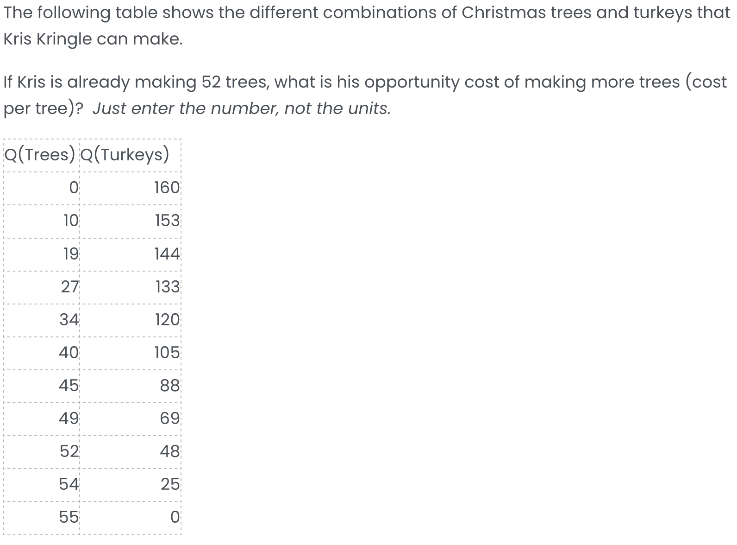
Task: Click the italic "Just enter the number" instruction
Action: pos(241,108)
